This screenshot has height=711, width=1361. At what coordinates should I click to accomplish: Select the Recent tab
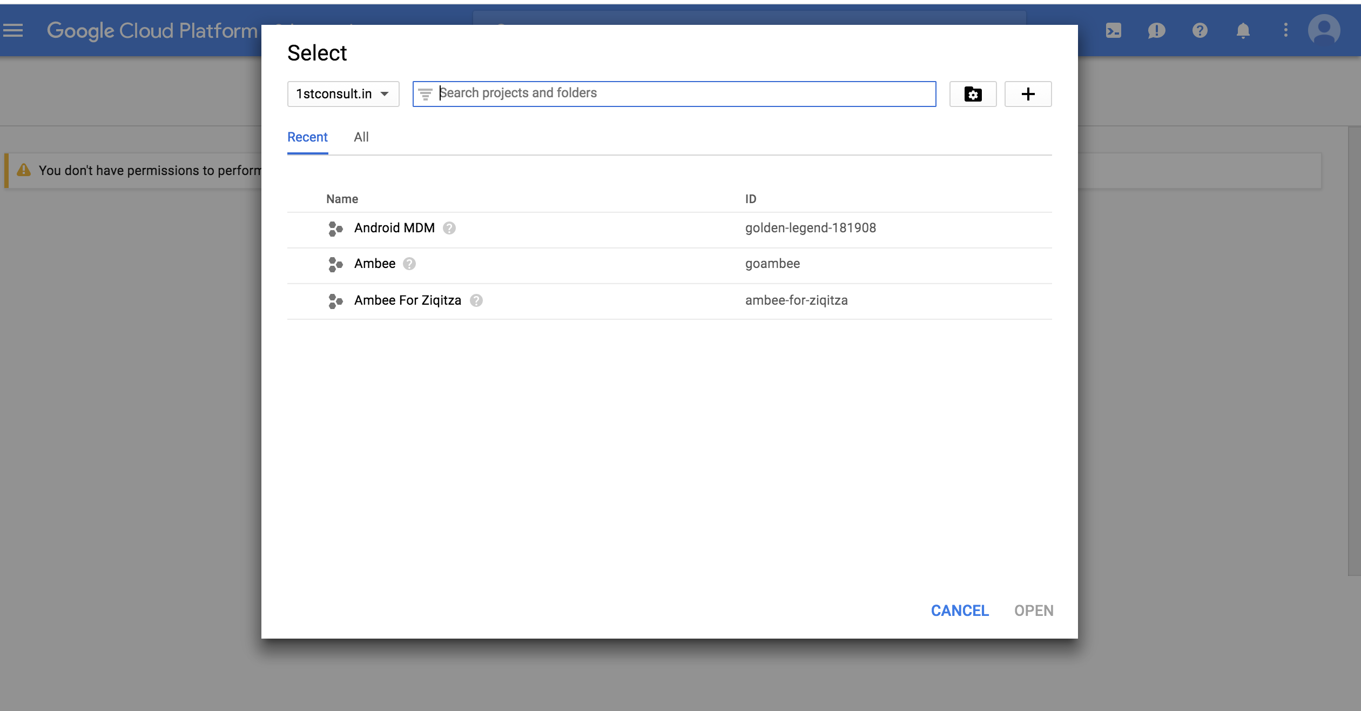(x=307, y=137)
